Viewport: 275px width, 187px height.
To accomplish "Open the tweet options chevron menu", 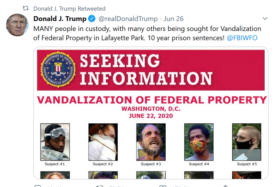I will pyautogui.click(x=265, y=18).
